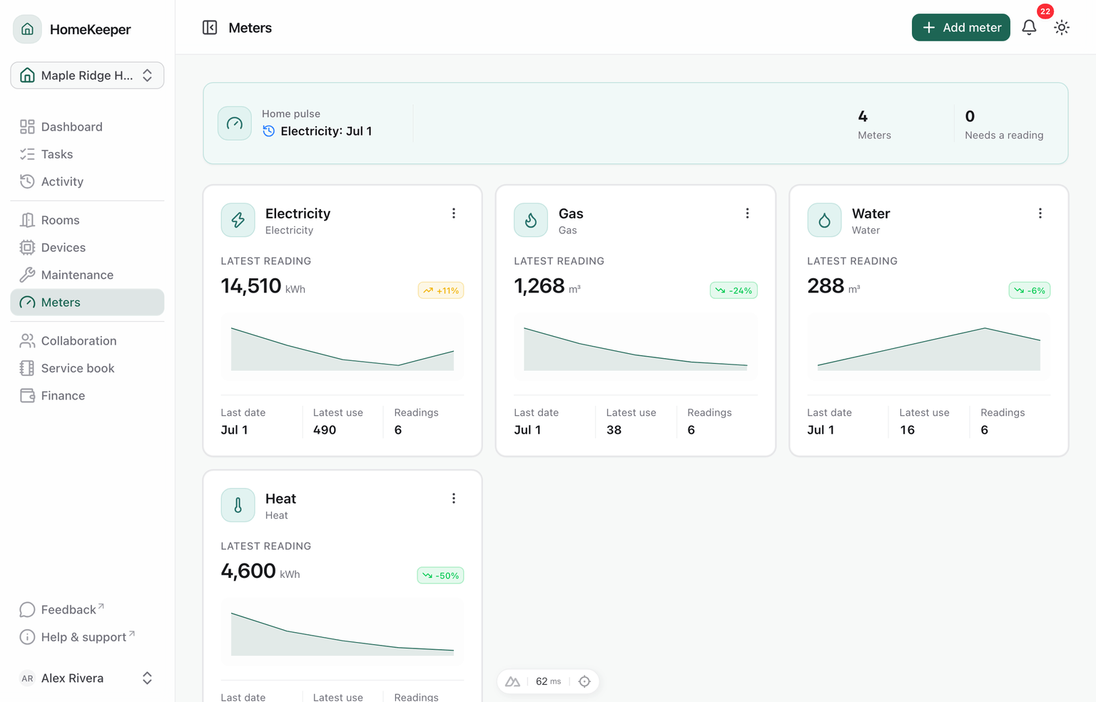Screen dimensions: 1096x702
Task: Open Finance page
Action: pos(87,396)
